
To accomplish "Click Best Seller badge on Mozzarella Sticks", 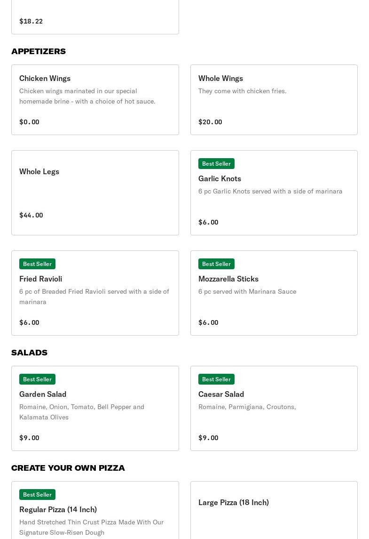I will 216,264.
